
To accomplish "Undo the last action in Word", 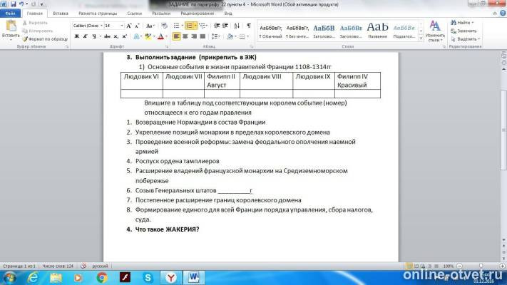I will point(21,4).
